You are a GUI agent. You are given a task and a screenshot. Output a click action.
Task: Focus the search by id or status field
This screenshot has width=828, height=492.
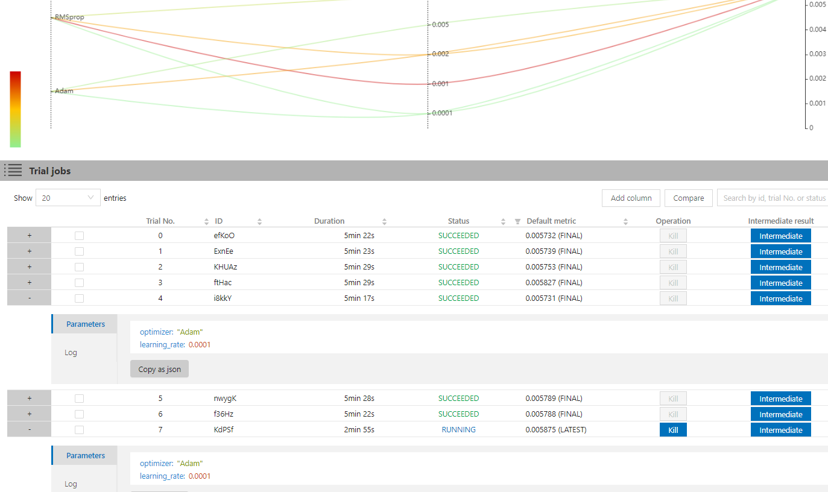(x=773, y=198)
